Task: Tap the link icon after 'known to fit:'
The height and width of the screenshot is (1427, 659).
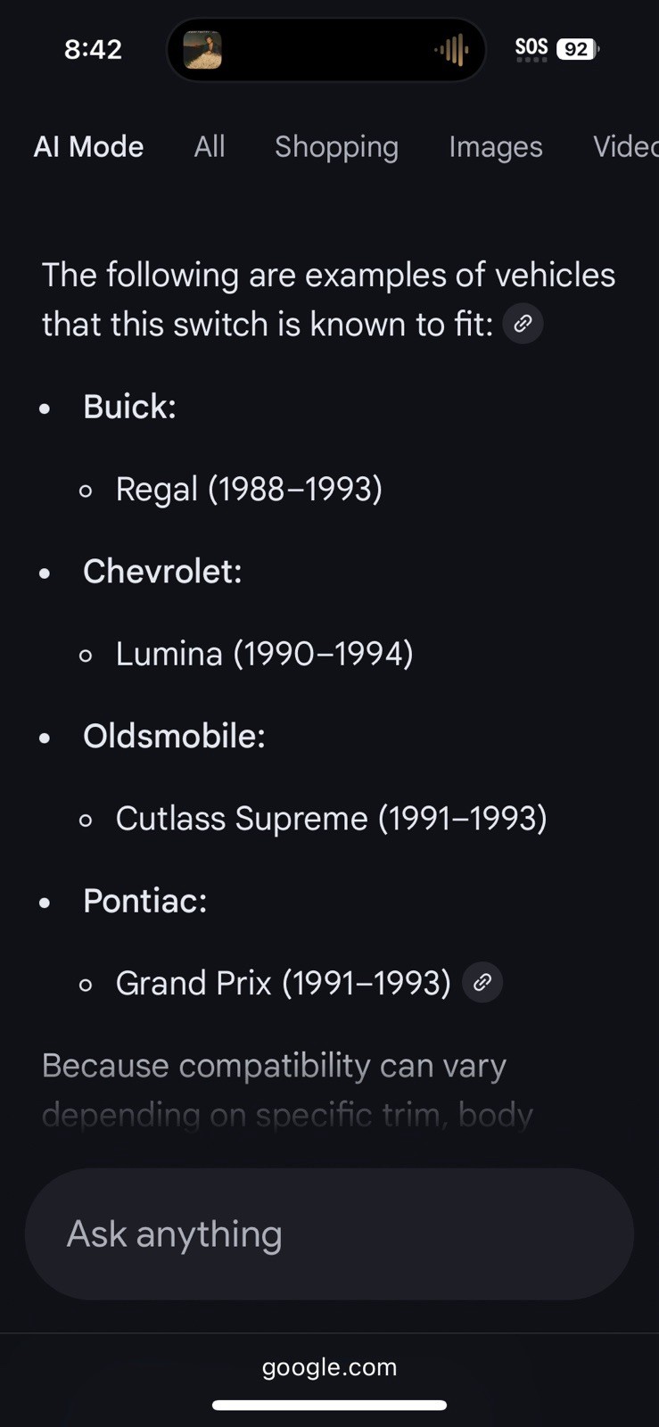Action: pyautogui.click(x=523, y=323)
